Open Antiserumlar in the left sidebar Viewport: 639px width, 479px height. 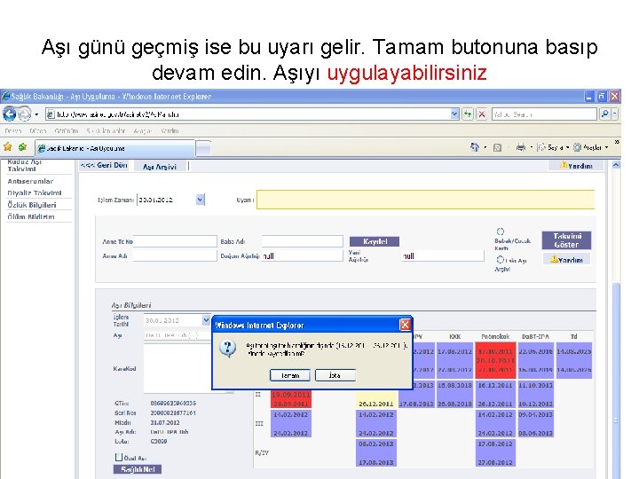30,181
